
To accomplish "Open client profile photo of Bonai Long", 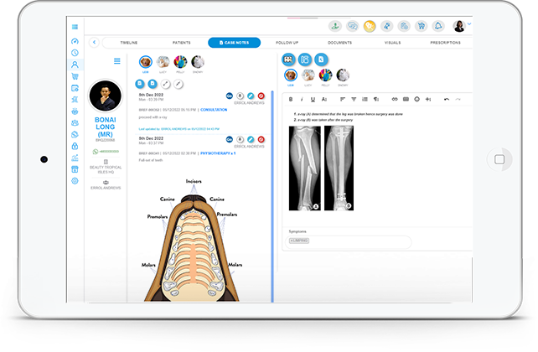I will 106,96.
